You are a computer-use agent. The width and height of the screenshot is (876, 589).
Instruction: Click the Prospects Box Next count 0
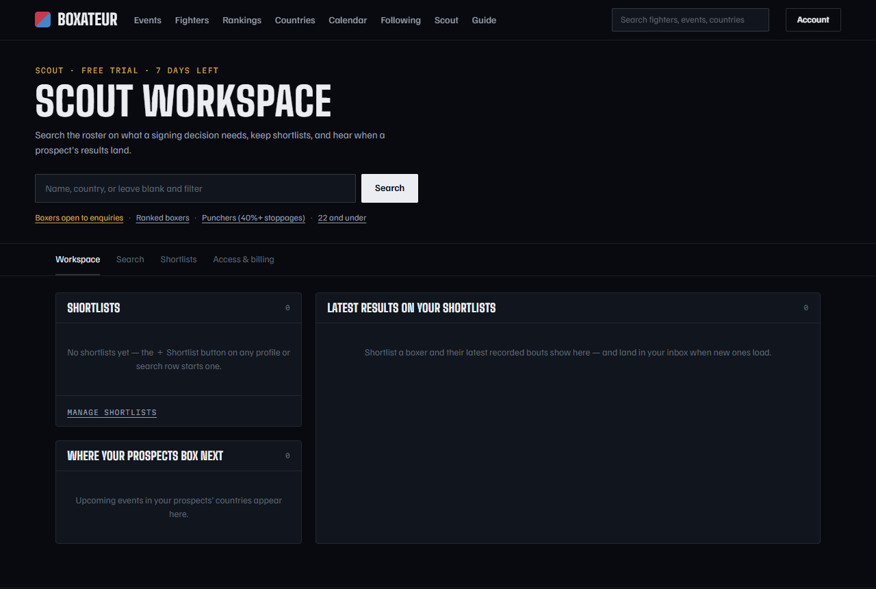[287, 456]
